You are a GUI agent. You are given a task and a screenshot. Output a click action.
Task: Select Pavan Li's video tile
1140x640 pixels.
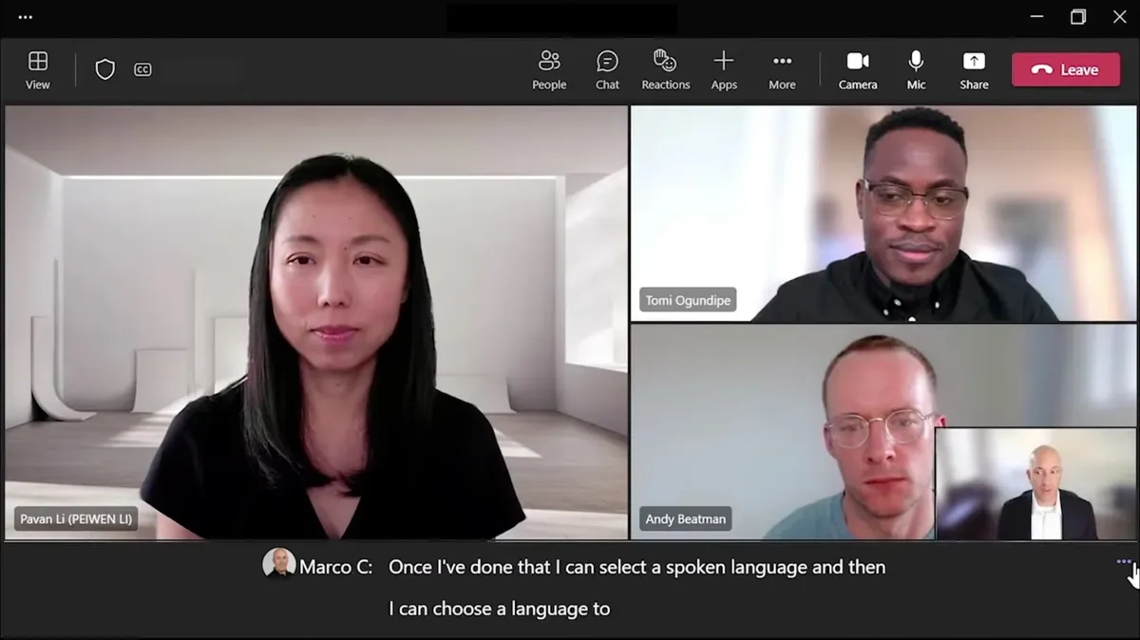point(316,323)
